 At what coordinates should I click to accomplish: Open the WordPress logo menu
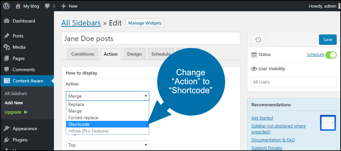click(x=6, y=6)
